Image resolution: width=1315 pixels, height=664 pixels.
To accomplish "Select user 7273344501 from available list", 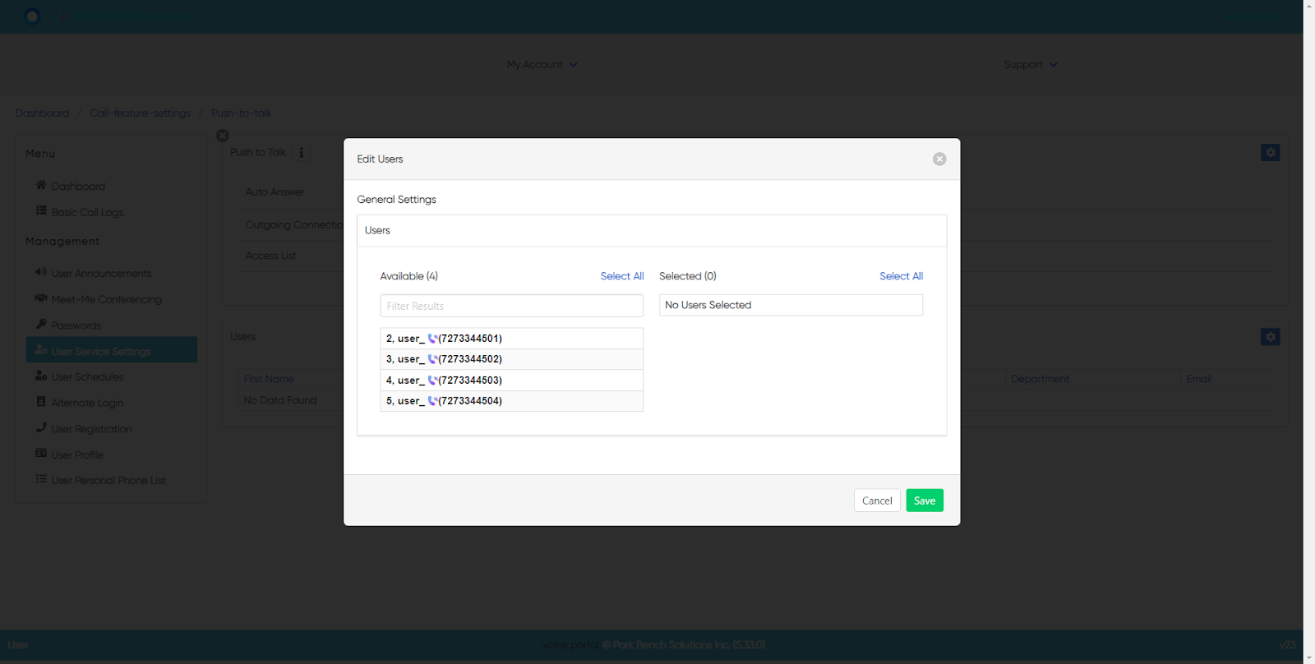I will [511, 339].
